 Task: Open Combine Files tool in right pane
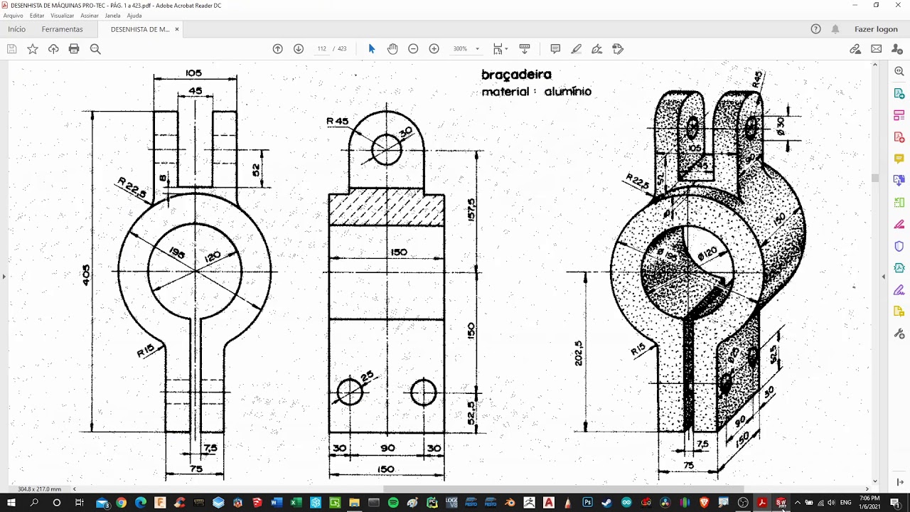[x=899, y=181]
